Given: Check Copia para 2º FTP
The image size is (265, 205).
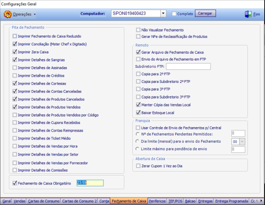Looking at the screenshot, I should click(x=138, y=74).
